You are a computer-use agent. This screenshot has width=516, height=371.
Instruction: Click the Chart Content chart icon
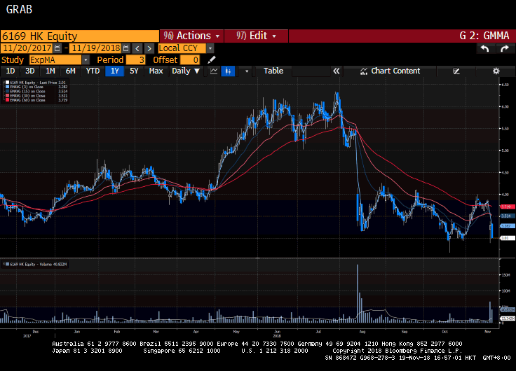click(364, 71)
